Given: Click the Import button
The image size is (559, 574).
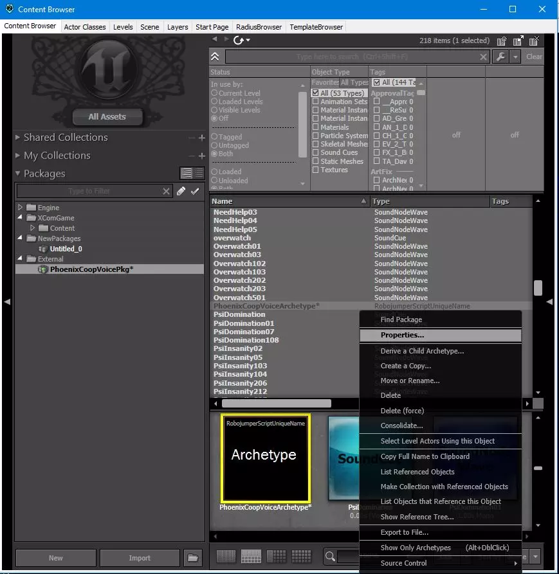Looking at the screenshot, I should 140,558.
